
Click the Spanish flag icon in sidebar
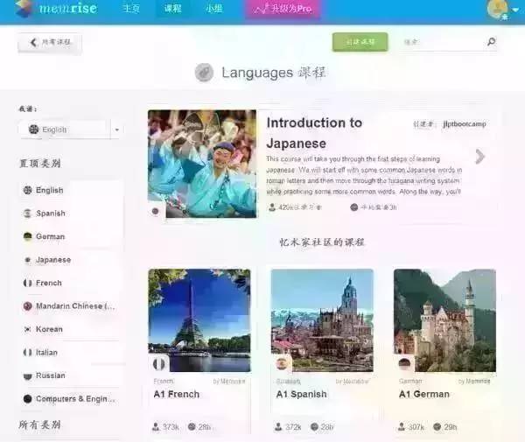[x=28, y=214]
